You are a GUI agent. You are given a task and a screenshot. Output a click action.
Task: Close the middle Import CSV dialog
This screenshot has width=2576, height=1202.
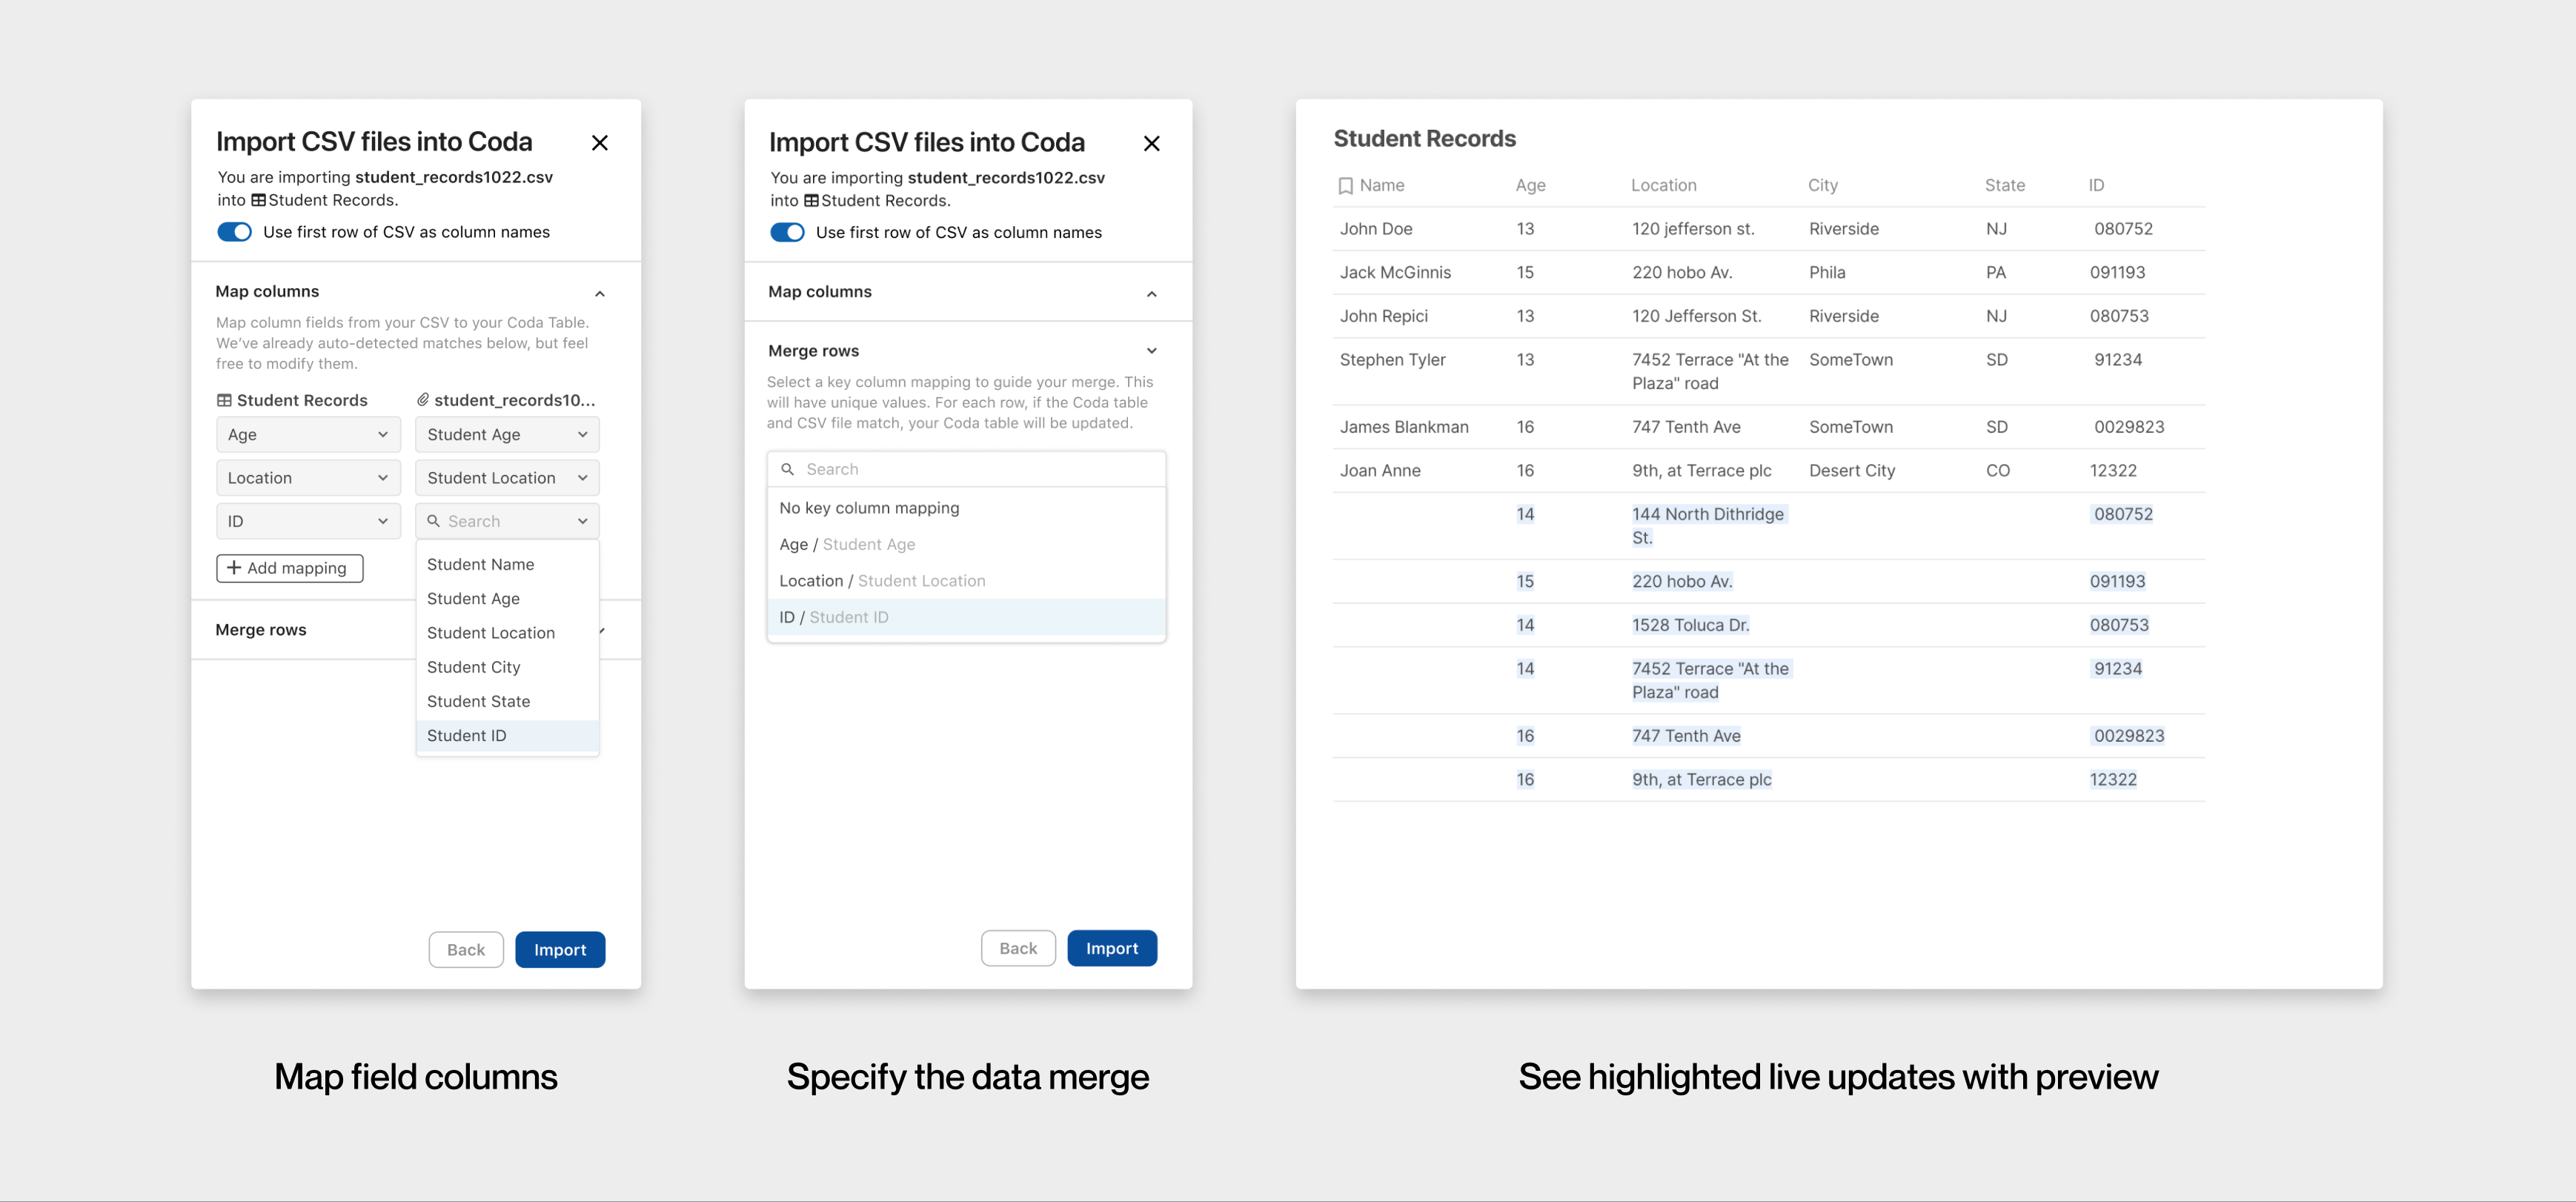(1151, 144)
